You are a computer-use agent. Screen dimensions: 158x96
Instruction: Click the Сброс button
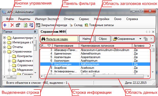[x=103, y=39]
